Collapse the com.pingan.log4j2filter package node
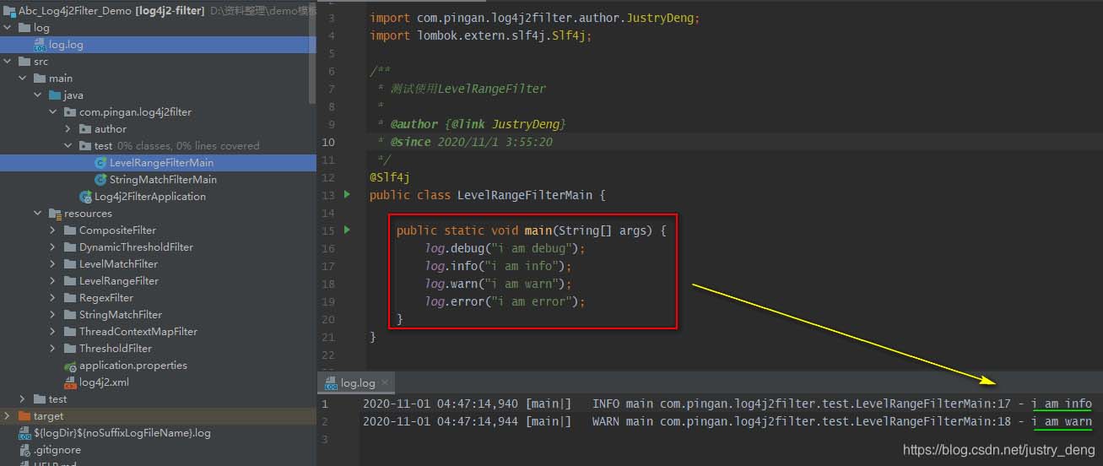The height and width of the screenshot is (466, 1103). click(x=54, y=112)
